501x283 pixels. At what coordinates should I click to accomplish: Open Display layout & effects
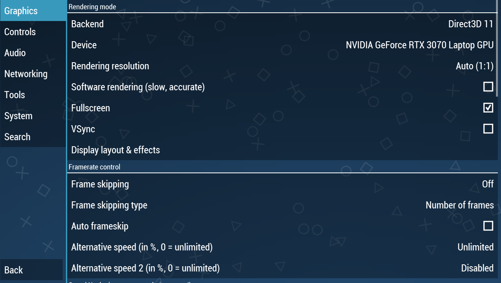pyautogui.click(x=116, y=150)
